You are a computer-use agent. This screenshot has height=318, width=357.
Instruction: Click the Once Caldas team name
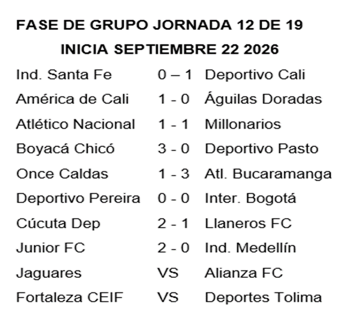pos(62,174)
